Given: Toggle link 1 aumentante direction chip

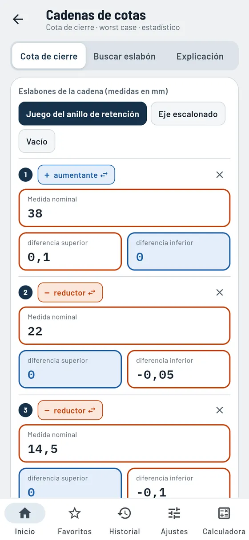Looking at the screenshot, I should coord(76,175).
